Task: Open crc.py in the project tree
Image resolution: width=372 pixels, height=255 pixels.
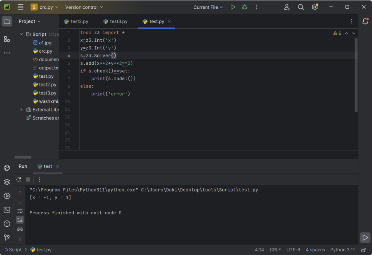Action: [x=45, y=51]
